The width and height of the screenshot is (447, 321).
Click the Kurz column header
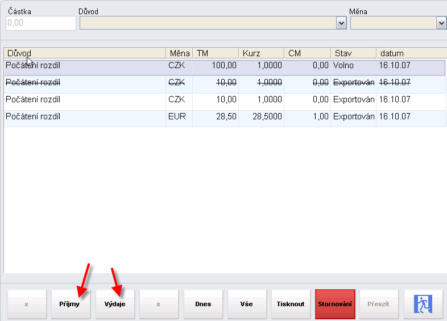click(262, 53)
